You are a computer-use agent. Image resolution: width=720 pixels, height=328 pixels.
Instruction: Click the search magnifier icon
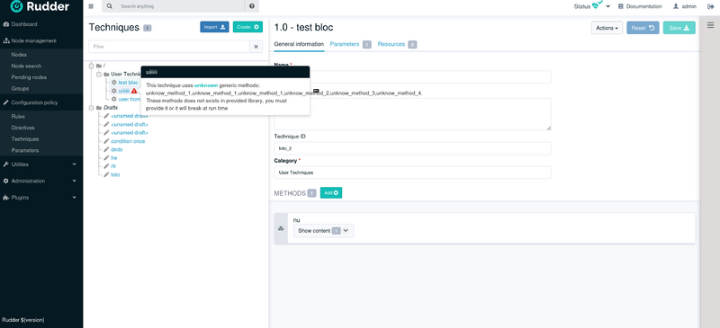tap(109, 6)
